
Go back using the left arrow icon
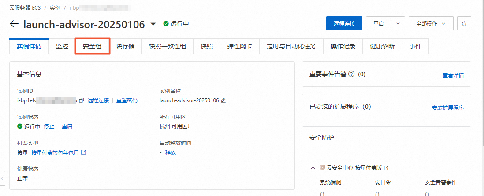point(14,24)
